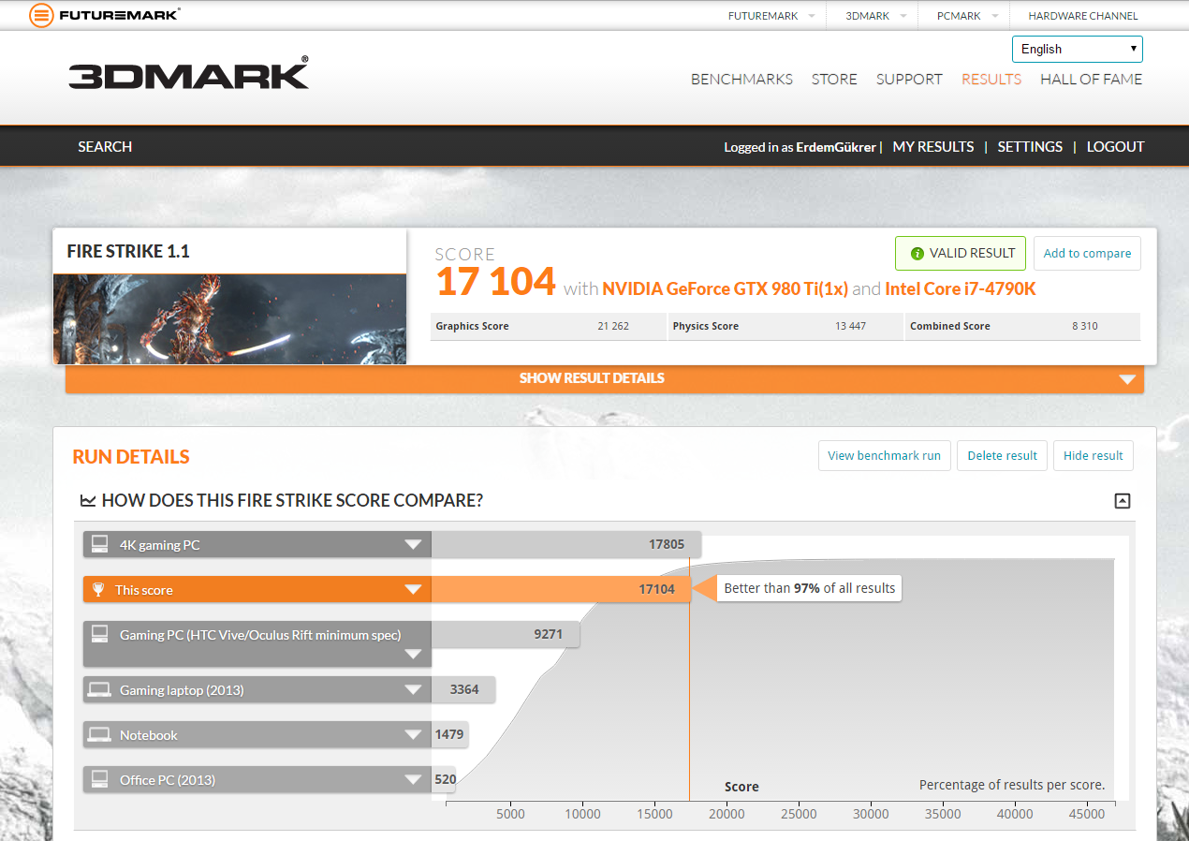Select the Results menu item
Image resolution: width=1189 pixels, height=841 pixels.
click(x=991, y=80)
